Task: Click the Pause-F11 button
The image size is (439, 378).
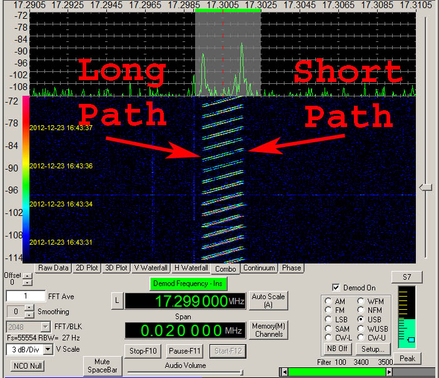Action: pyautogui.click(x=184, y=351)
